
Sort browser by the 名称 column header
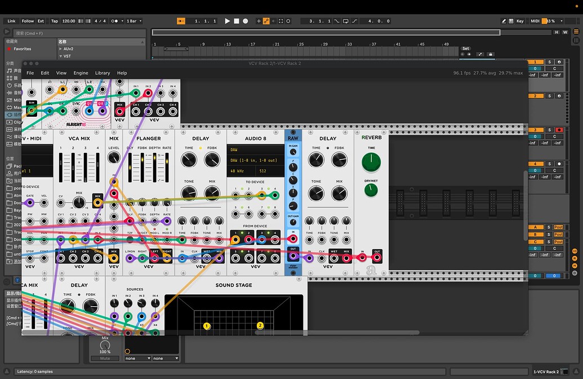[x=101, y=42]
